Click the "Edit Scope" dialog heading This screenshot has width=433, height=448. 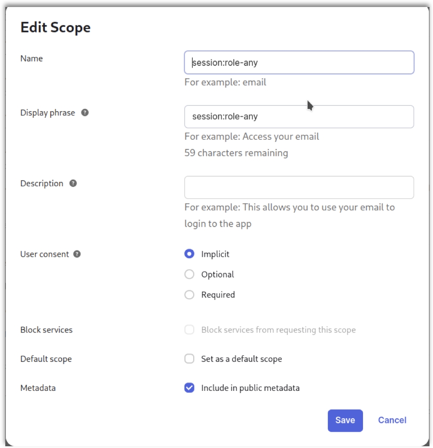click(x=55, y=27)
